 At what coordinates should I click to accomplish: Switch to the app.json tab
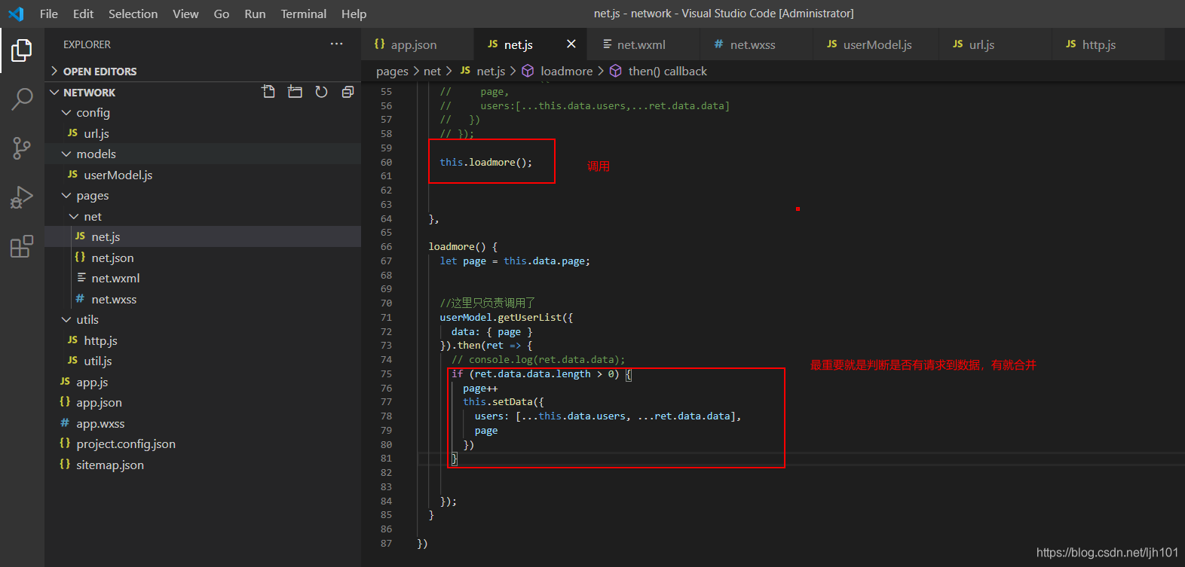(x=417, y=44)
